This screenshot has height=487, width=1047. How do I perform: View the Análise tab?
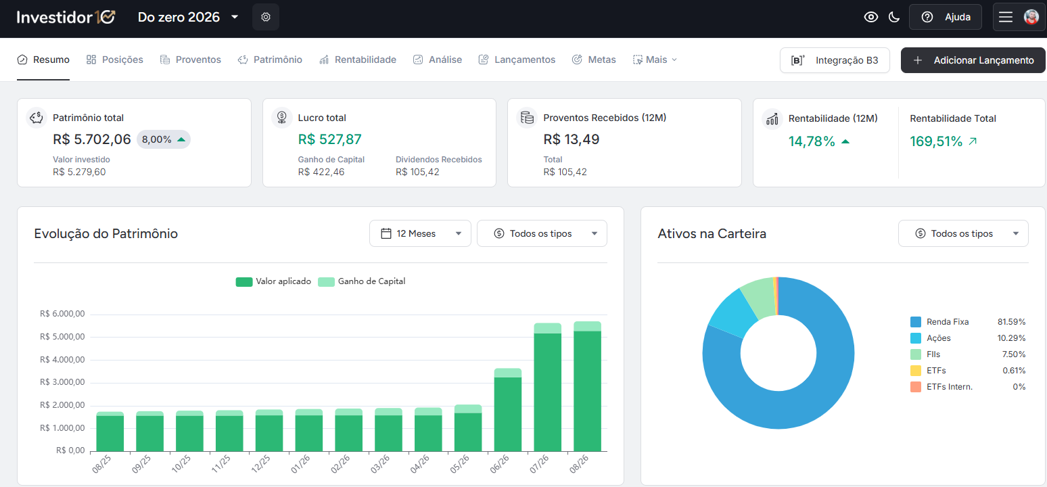[x=438, y=60]
